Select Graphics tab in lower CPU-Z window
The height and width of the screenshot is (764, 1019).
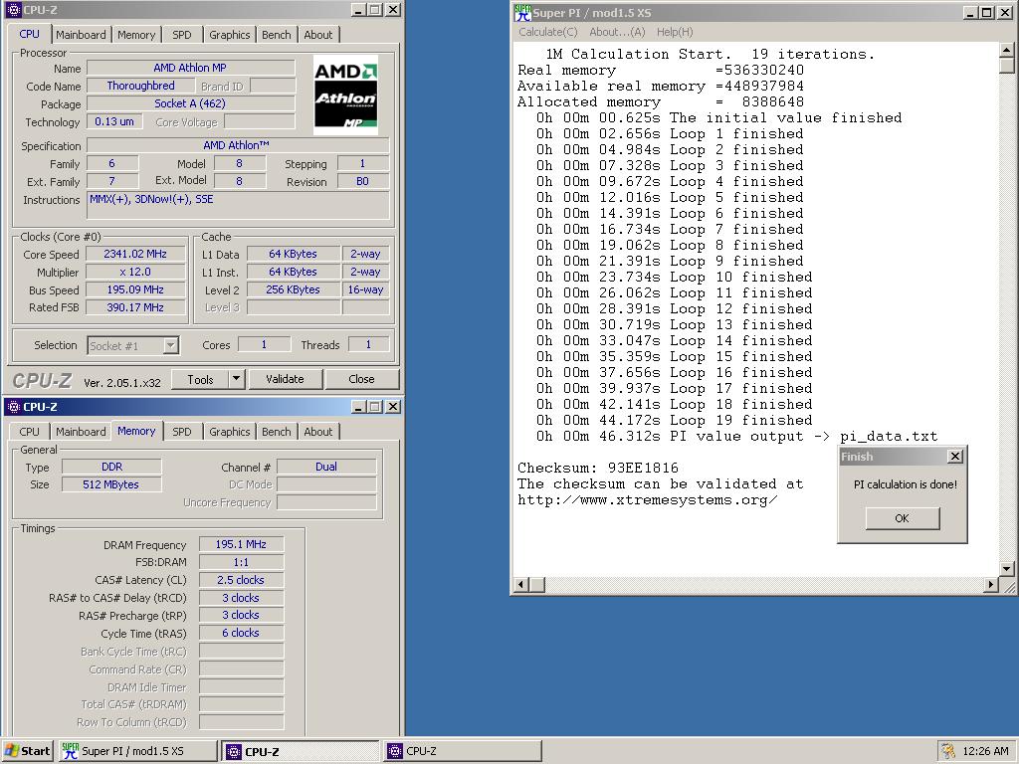(230, 432)
